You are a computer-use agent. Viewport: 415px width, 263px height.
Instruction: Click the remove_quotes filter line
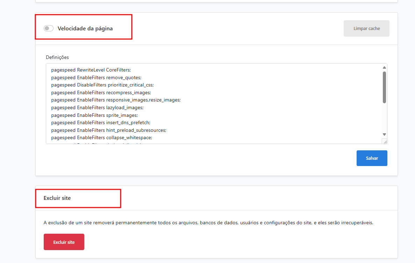96,77
